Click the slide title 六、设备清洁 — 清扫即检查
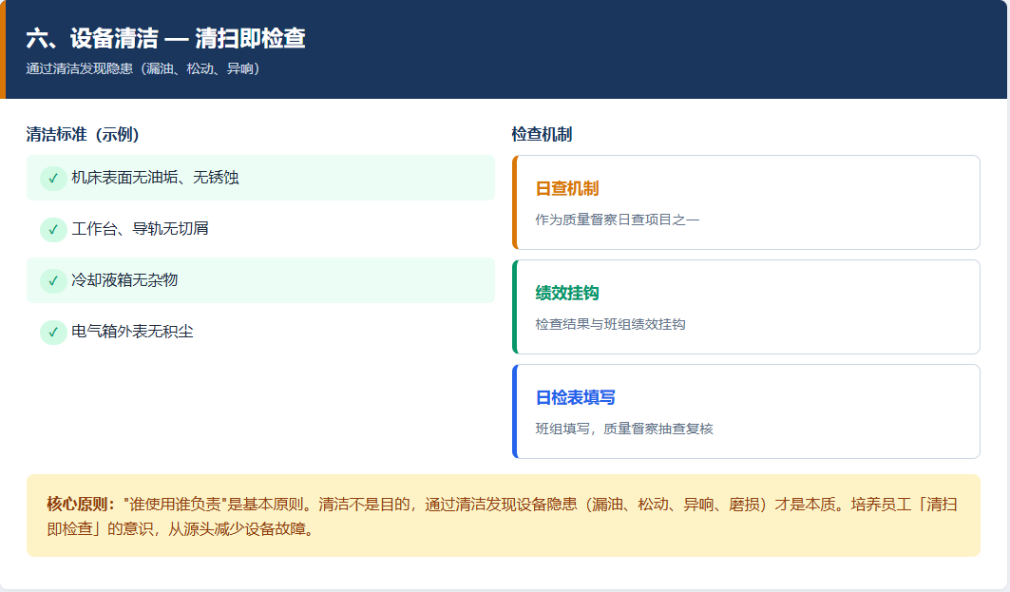Viewport: 1010px width, 592px height. pyautogui.click(x=165, y=38)
